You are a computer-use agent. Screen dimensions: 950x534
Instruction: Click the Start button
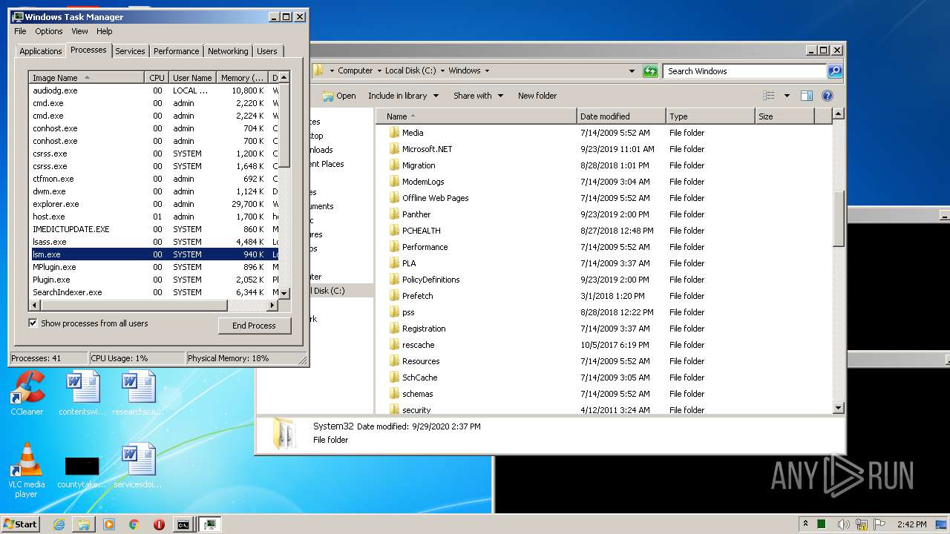pos(20,524)
